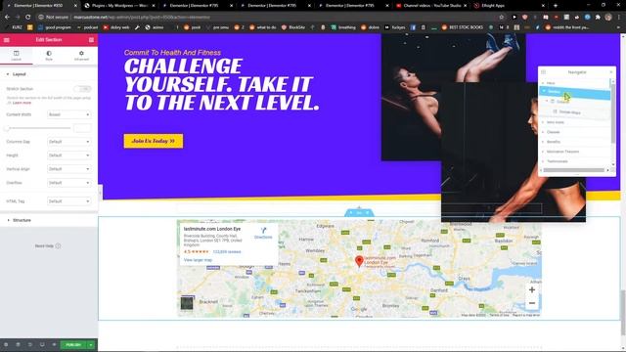Select the Elementor #850 browser tab
The height and width of the screenshot is (352, 626).
coord(41,6)
